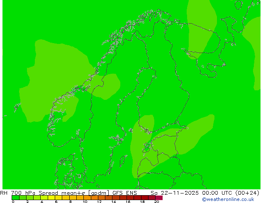Click the orange legend swatch starting at 10
The height and width of the screenshot is (203, 263).
(x=87, y=198)
